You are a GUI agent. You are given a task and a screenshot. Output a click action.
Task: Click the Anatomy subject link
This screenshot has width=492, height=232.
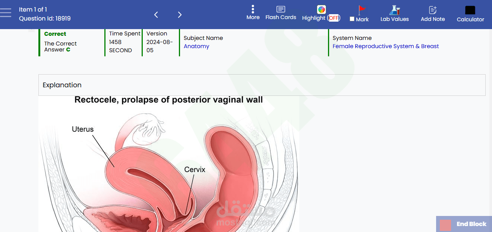(196, 46)
